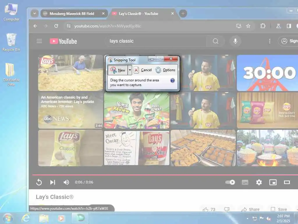The image size is (298, 224).
Task: Skip to the next video
Action: coord(53,182)
